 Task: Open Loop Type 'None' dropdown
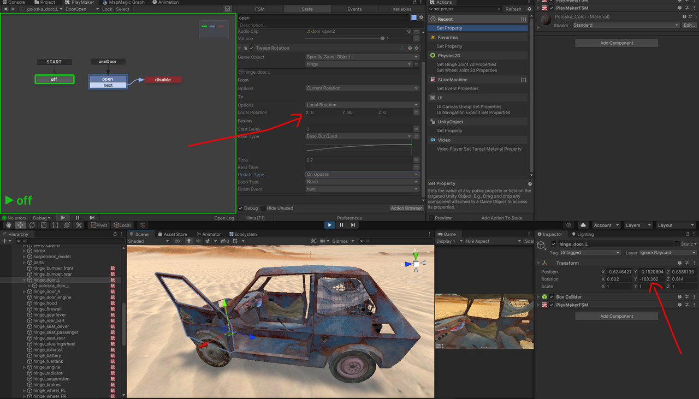point(362,182)
